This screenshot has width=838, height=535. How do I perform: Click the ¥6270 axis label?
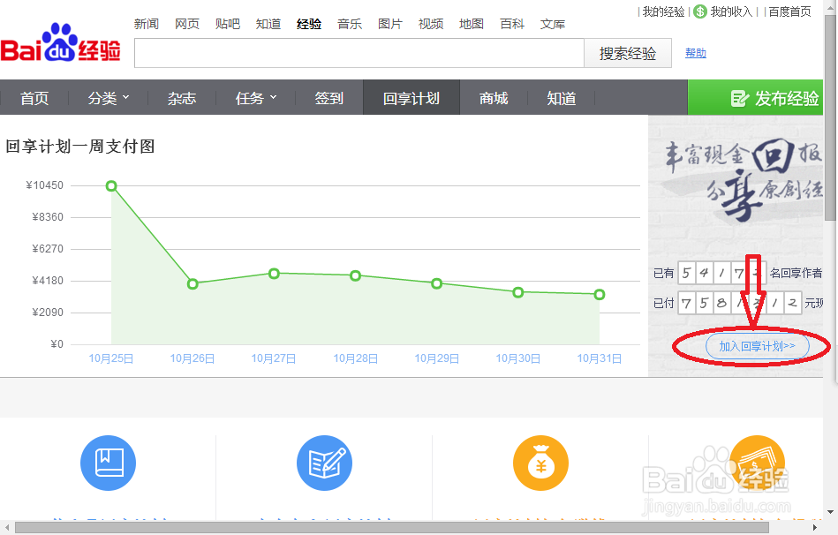(48, 249)
